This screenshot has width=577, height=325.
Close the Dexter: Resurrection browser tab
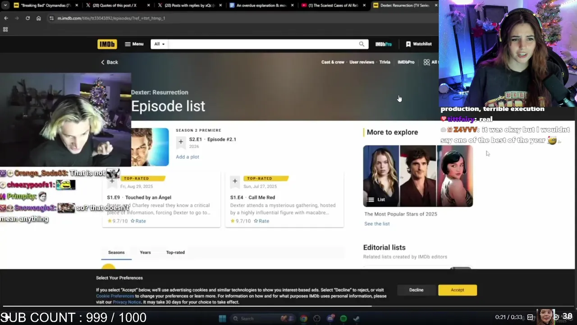436,5
